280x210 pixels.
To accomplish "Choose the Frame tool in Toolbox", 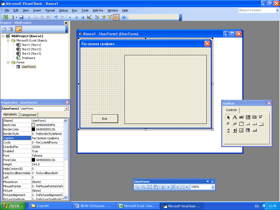I will (x=241, y=124).
